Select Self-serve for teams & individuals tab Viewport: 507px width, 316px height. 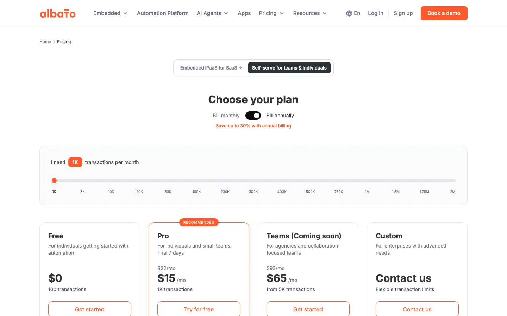tap(289, 68)
